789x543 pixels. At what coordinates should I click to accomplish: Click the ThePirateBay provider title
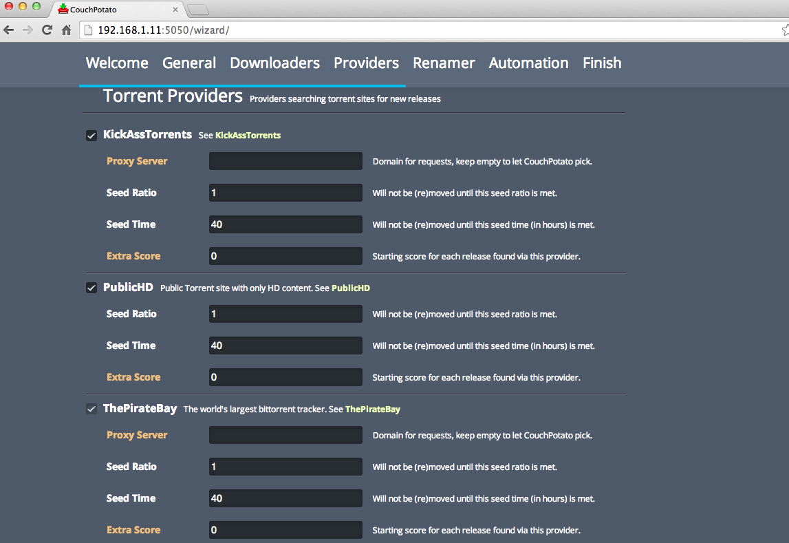(x=140, y=409)
